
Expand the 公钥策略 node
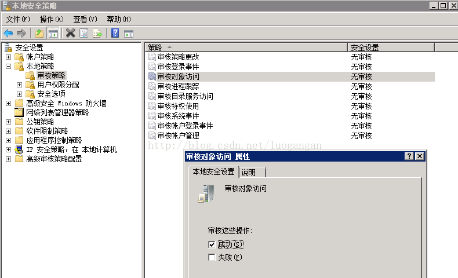point(9,122)
